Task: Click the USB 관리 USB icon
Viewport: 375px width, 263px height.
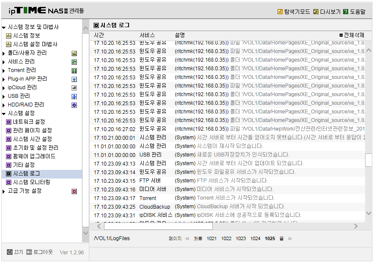Action: pyautogui.click(x=74, y=97)
